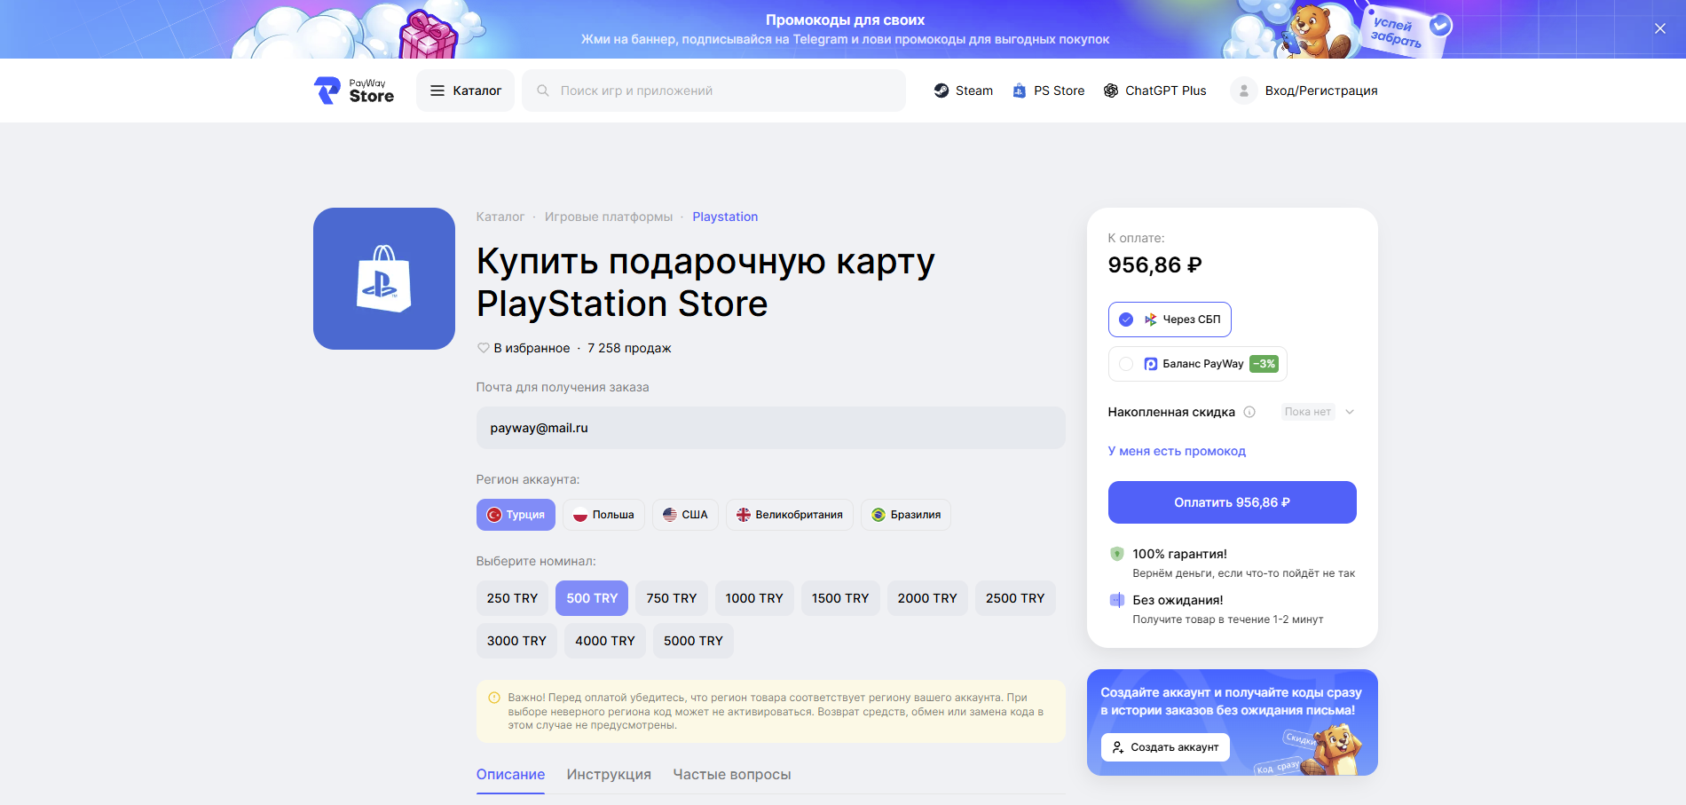Select the 1500 TRY denomination
Viewport: 1686px width, 805px height.
tap(840, 598)
